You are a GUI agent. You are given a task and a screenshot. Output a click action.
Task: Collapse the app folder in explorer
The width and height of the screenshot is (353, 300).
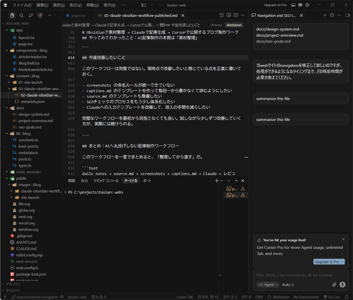click(x=7, y=30)
